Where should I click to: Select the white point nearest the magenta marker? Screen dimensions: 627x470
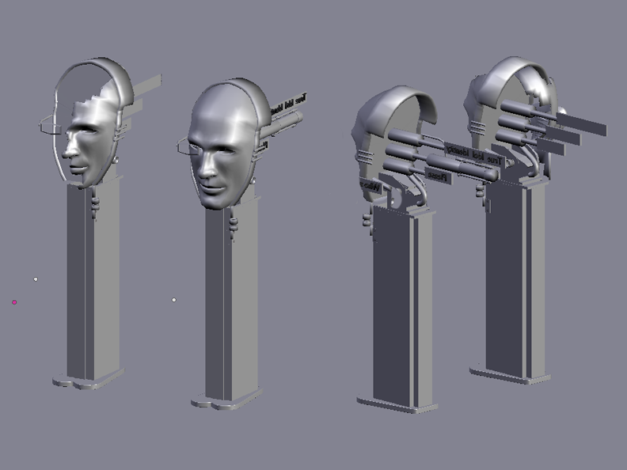point(36,279)
